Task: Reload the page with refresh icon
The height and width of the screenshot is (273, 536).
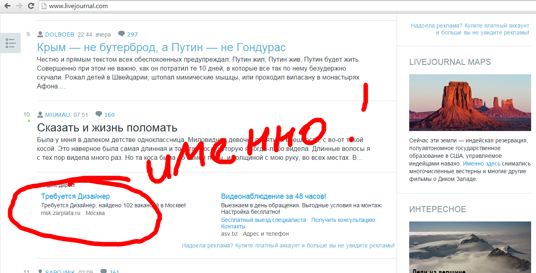Action: coord(31,6)
